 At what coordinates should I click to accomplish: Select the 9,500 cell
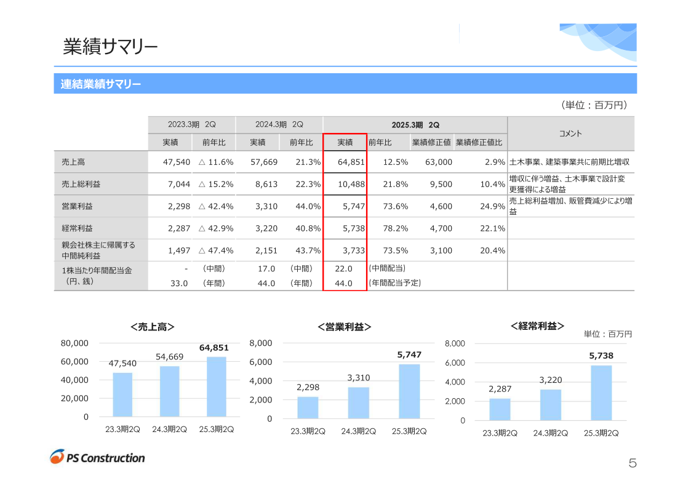tap(441, 184)
